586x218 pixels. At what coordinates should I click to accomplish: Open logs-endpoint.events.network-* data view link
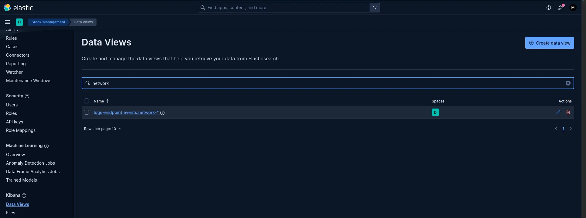click(x=126, y=112)
